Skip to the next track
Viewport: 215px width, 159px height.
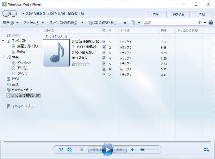(120, 149)
